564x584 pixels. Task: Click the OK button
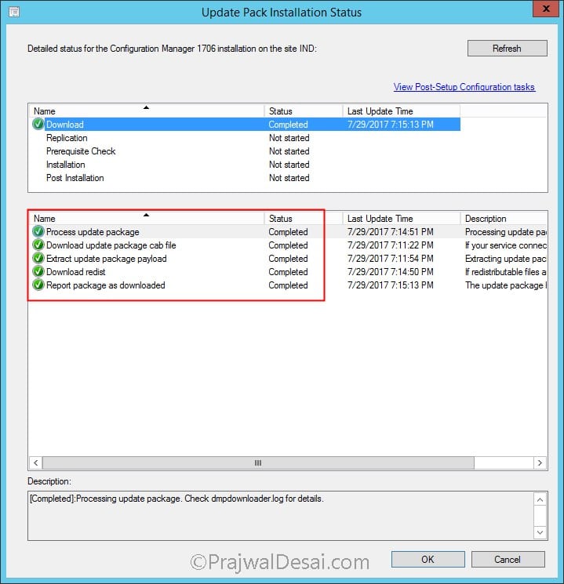[x=428, y=559]
